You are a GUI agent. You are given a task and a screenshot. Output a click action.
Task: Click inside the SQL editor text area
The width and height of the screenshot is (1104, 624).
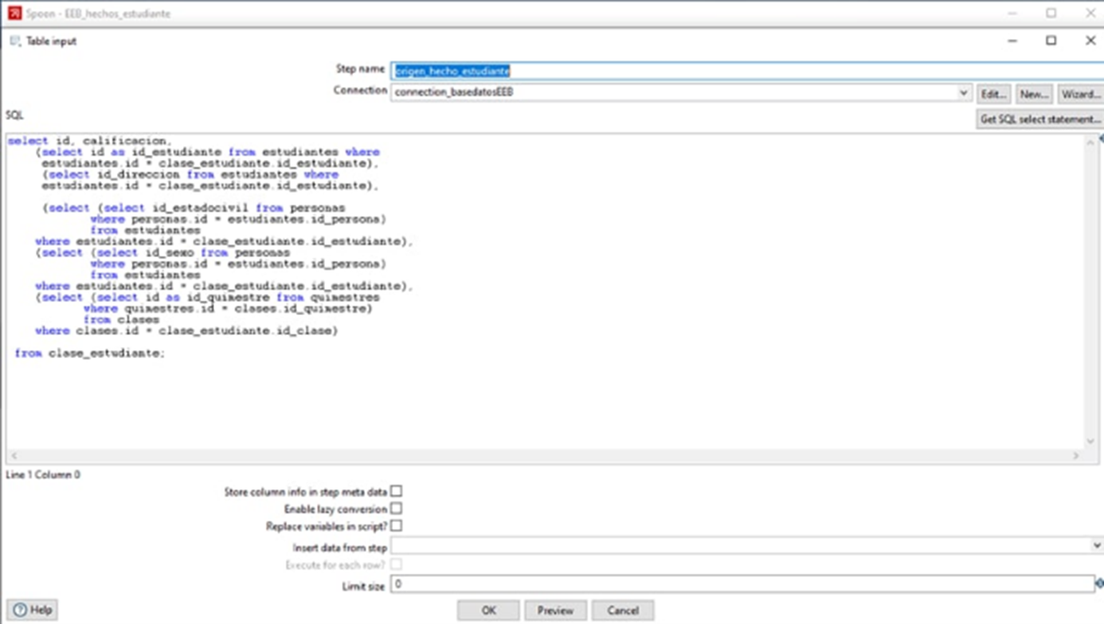[545, 291]
